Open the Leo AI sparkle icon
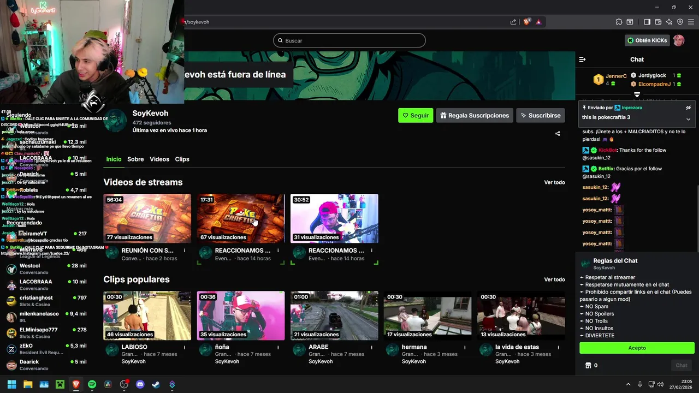 point(670,22)
